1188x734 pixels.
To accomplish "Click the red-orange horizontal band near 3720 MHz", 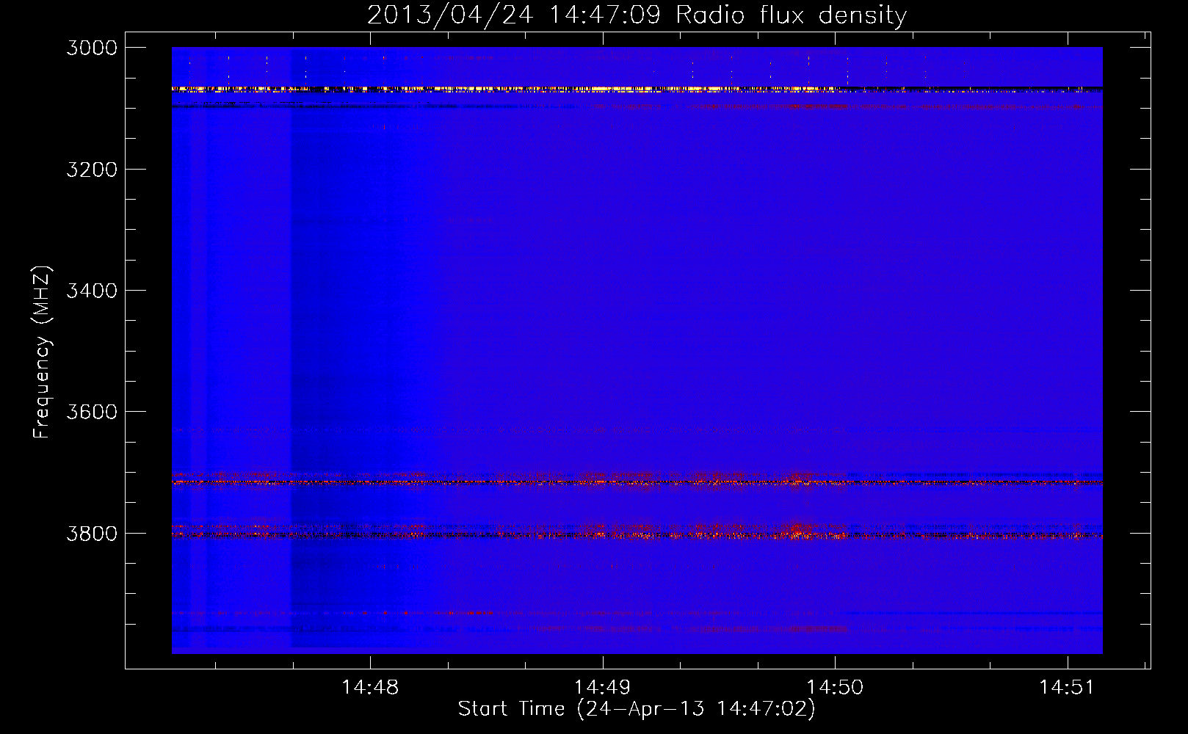I will tap(637, 482).
